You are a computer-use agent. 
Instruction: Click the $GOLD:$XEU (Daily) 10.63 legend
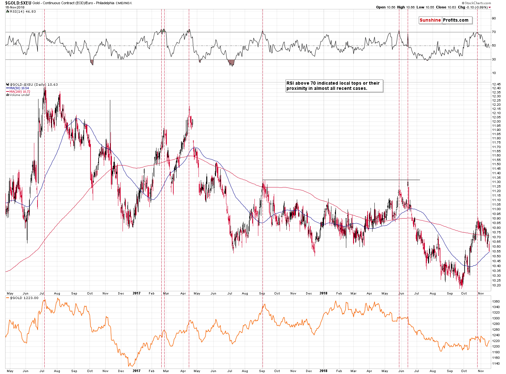pyautogui.click(x=34, y=85)
